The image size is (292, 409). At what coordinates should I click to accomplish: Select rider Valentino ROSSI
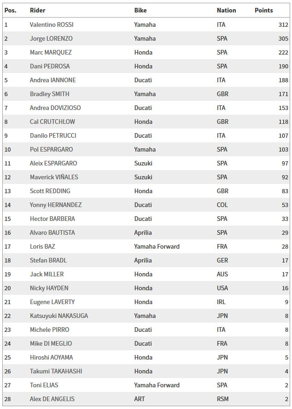coord(52,25)
